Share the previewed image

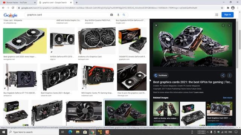tap(223, 75)
